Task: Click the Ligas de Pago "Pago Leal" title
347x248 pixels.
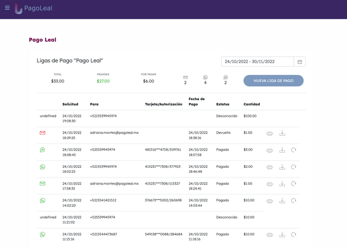Action: coord(70,61)
